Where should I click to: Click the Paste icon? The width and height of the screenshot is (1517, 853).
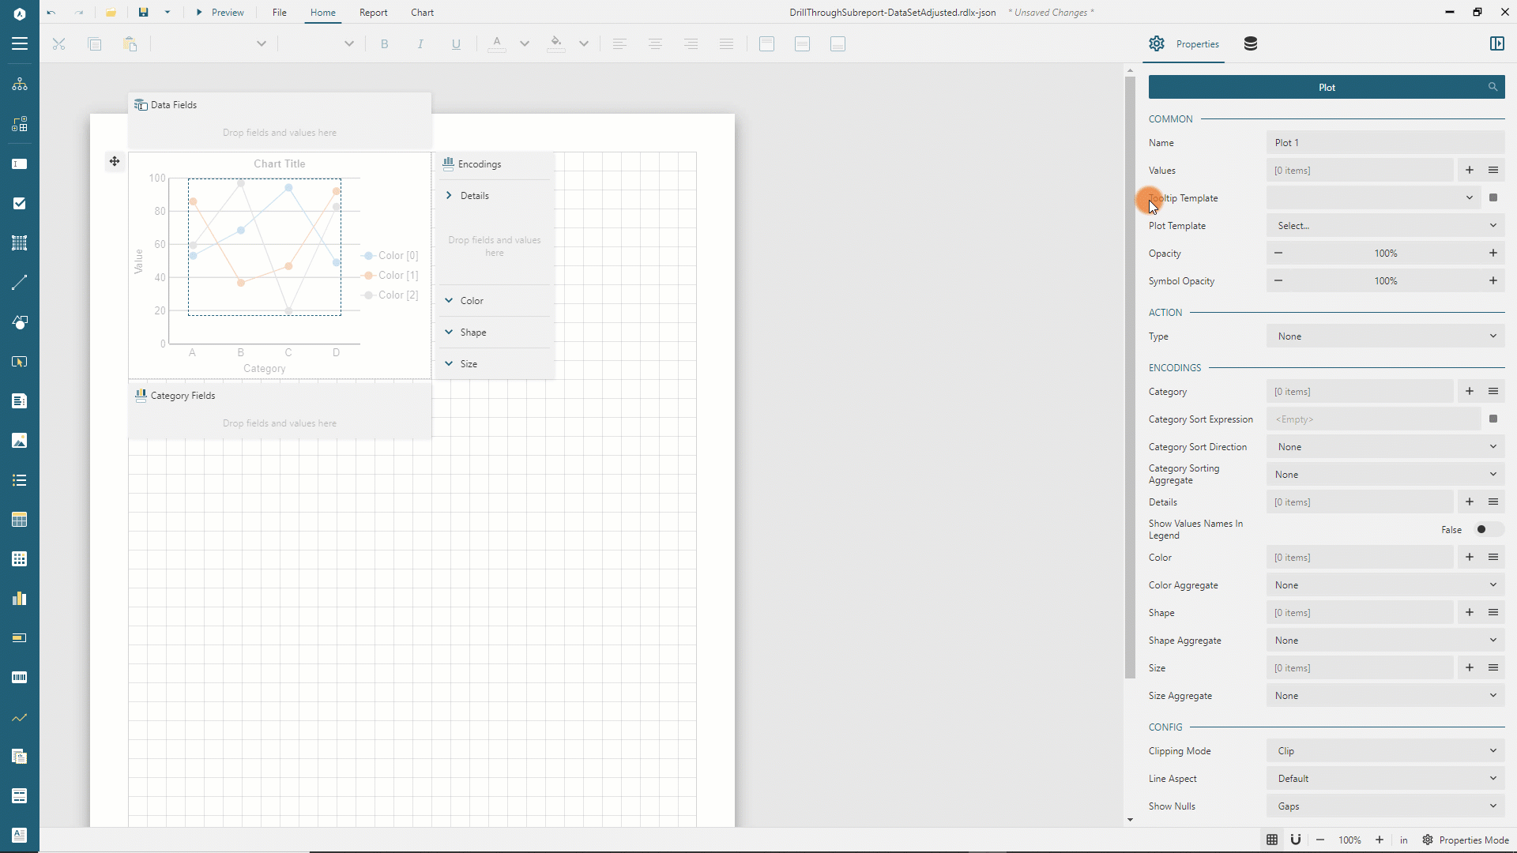(130, 44)
